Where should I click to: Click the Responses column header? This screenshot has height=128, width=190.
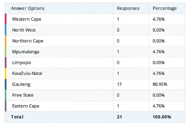pyautogui.click(x=128, y=8)
